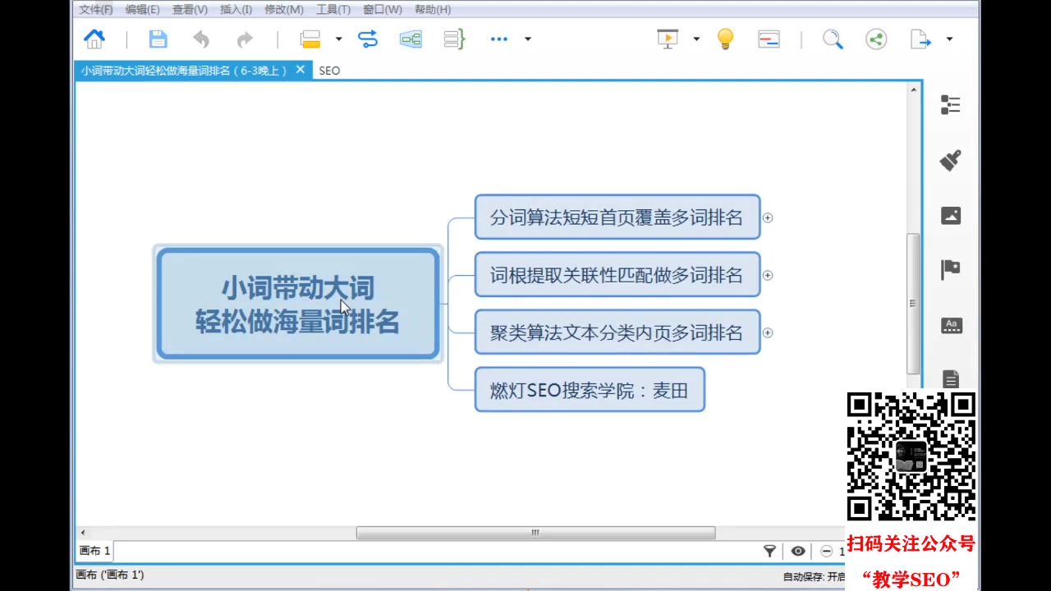Open the Notes panel in sidebar
Viewport: 1051px width, 591px height.
951,378
